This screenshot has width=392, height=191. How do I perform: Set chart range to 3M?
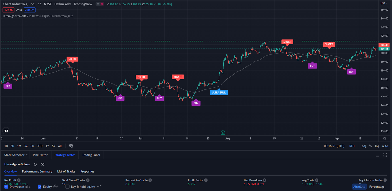[25, 146]
